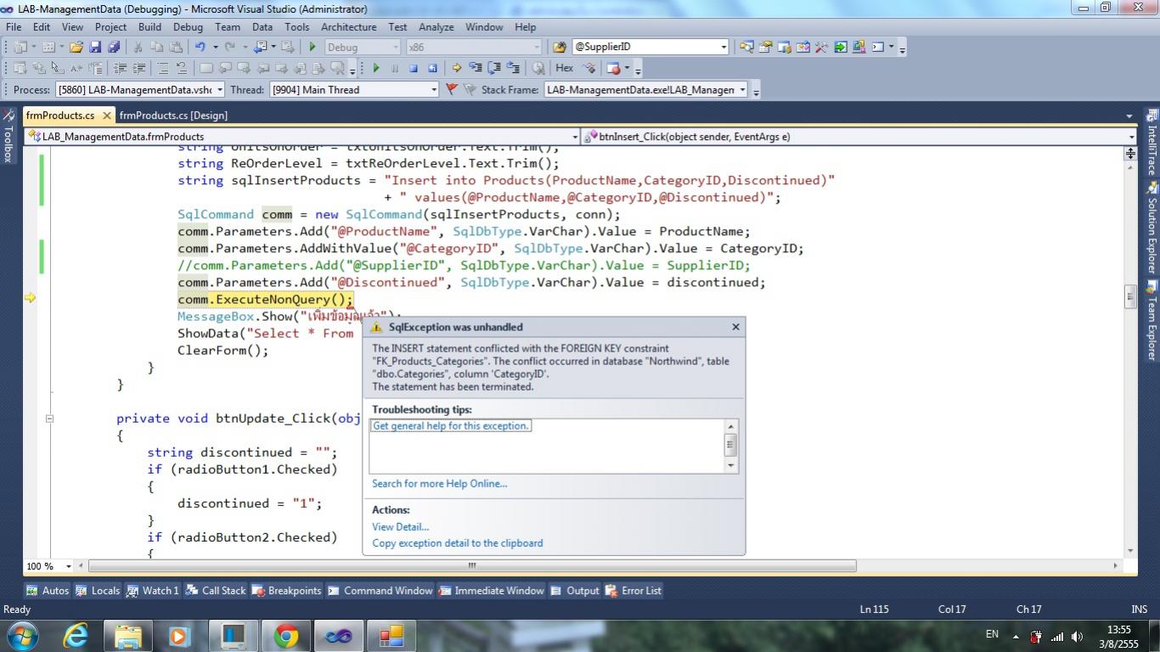Pause execution with the Break All button

coord(394,68)
